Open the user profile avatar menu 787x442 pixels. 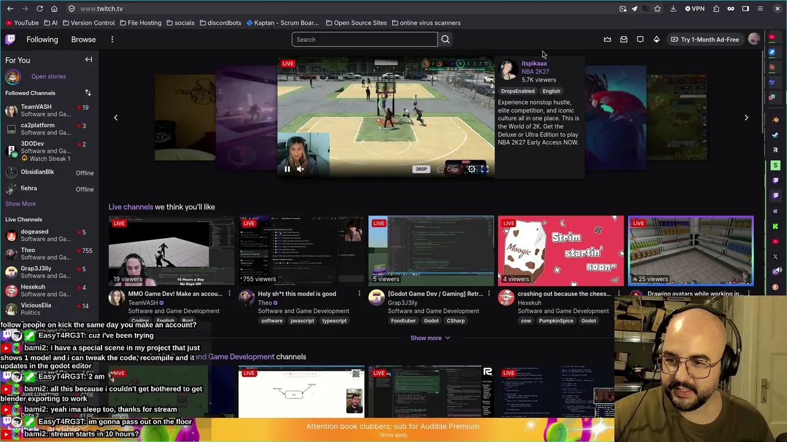point(754,39)
